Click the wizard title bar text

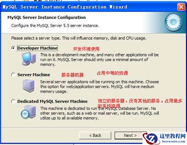65,7
